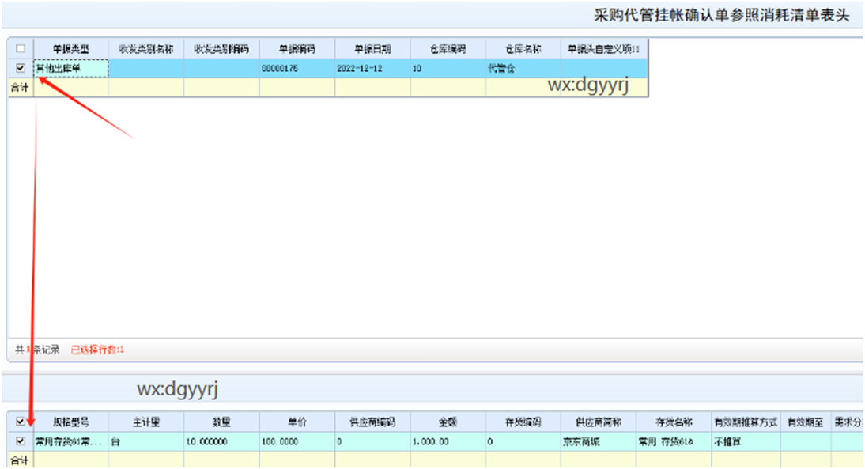Select the 有效期推算方式 cell showing 不推算
Image resolution: width=865 pixels, height=469 pixels.
click(742, 441)
